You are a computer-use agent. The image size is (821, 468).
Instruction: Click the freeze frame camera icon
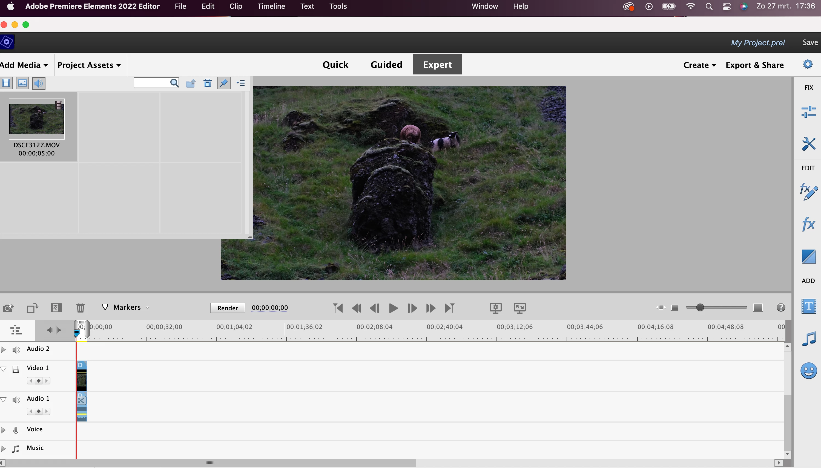click(8, 308)
